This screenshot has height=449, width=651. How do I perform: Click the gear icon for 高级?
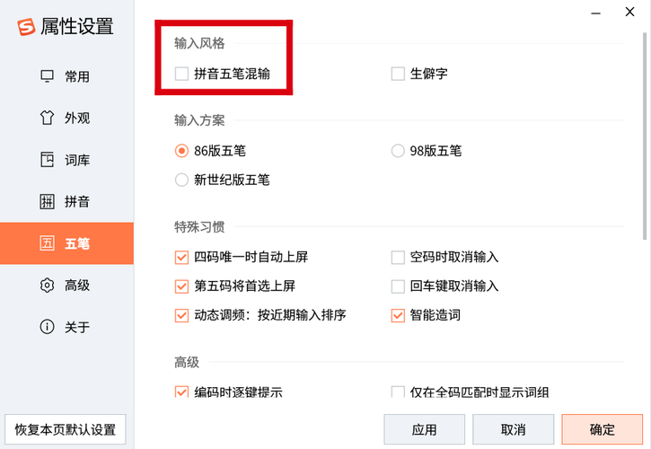(47, 286)
